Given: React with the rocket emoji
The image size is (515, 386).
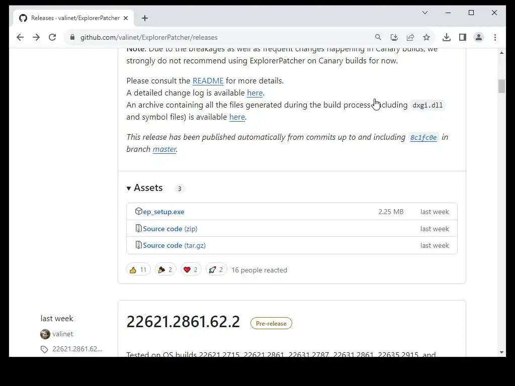Looking at the screenshot, I should (x=216, y=270).
